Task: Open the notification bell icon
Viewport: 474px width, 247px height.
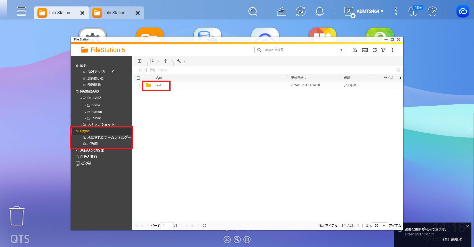Action: [320, 12]
